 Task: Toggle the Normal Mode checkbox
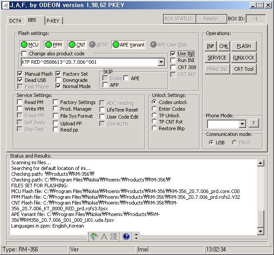coord(58,86)
